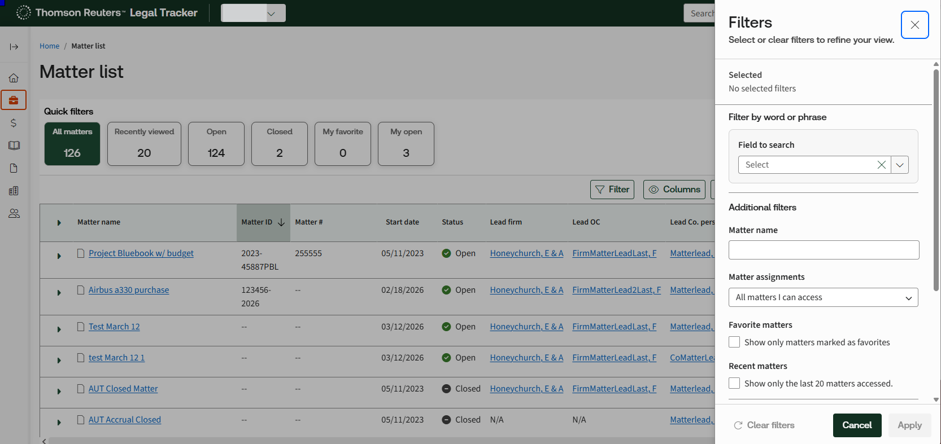This screenshot has width=941, height=444.
Task: Sort by the Matter name column header
Action: point(99,222)
